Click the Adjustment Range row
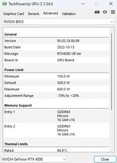This screenshot has height=163, width=117. [x=56, y=96]
